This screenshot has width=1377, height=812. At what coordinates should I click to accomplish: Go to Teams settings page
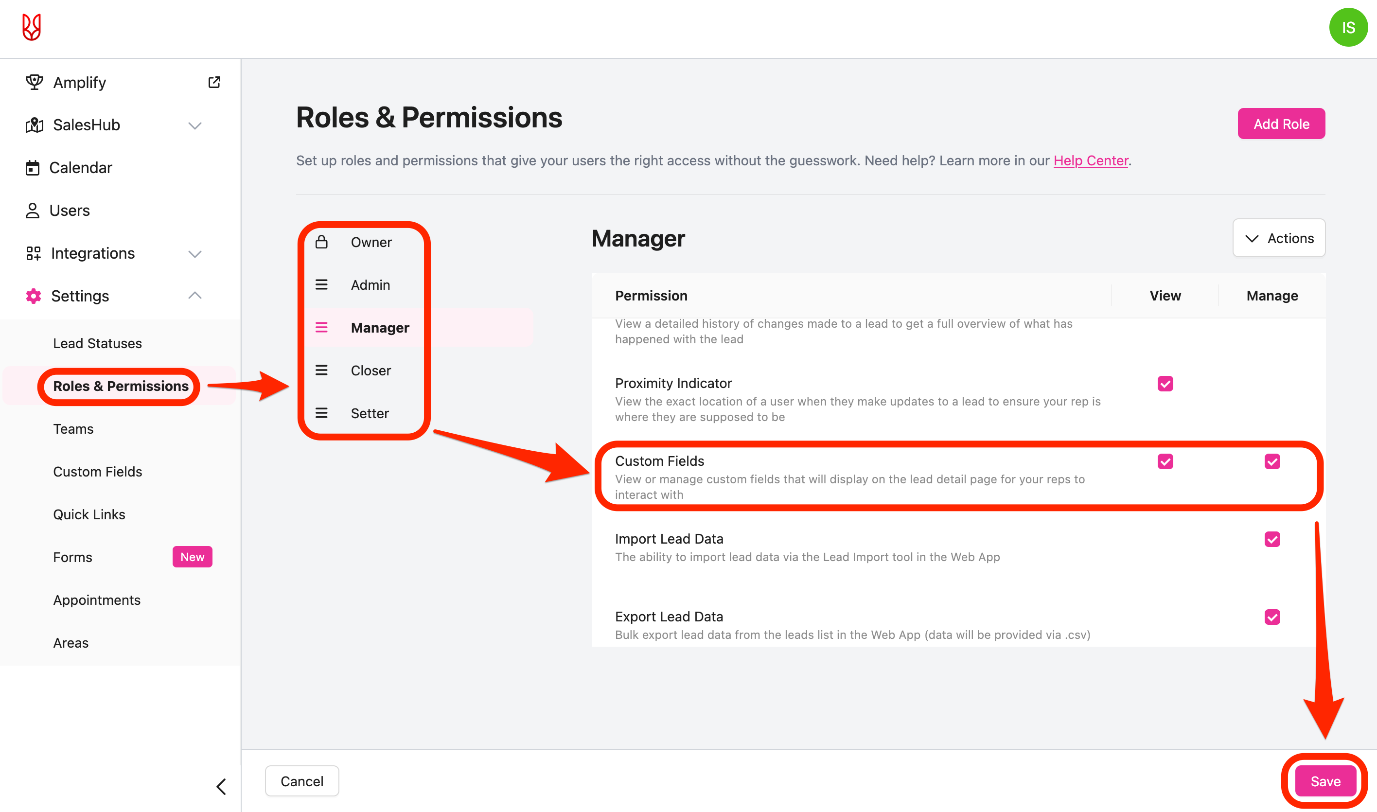coord(73,429)
